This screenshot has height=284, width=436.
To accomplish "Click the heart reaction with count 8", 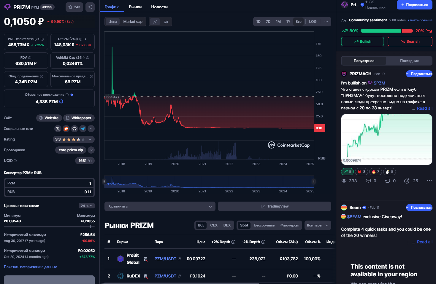I will click(x=362, y=172).
